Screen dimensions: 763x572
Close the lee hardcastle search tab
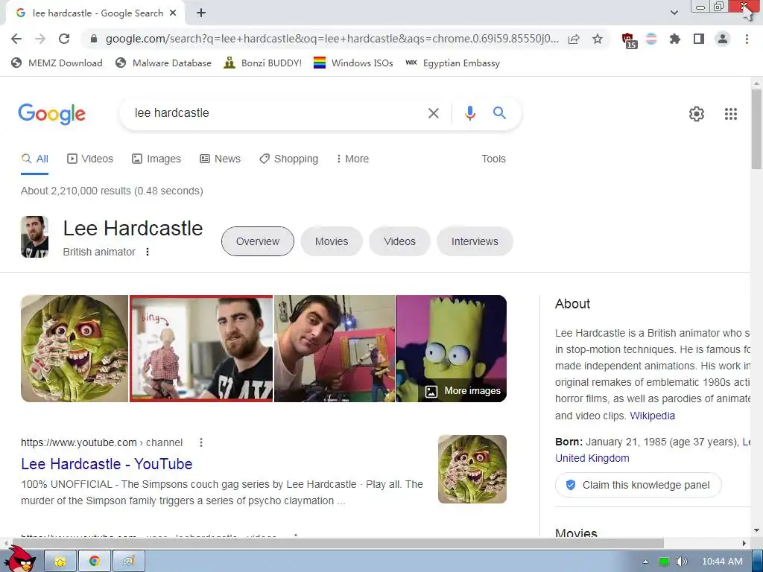pos(173,13)
